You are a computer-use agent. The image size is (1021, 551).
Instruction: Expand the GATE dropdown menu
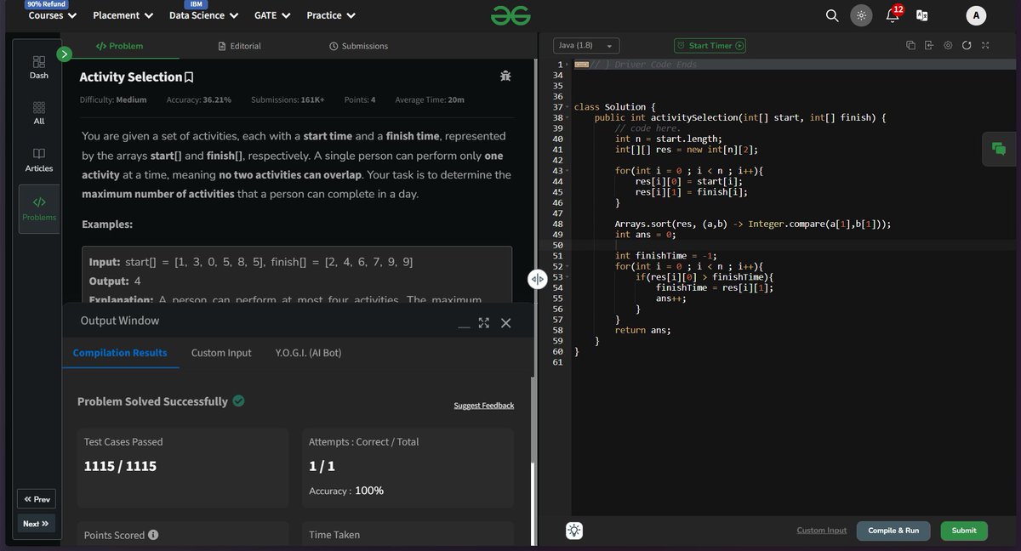pyautogui.click(x=272, y=15)
